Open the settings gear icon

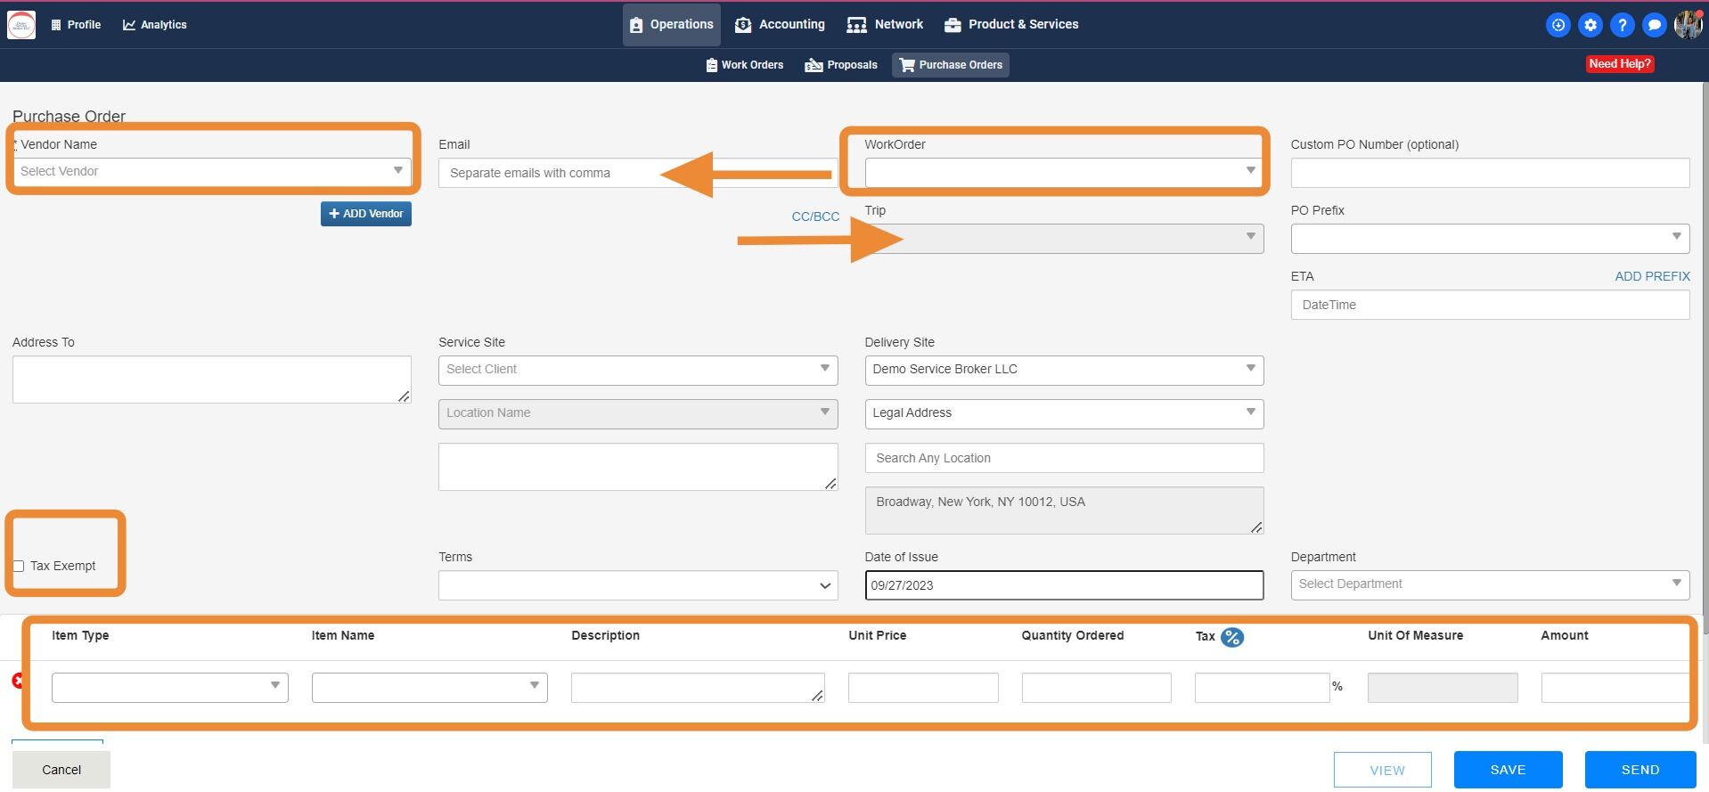(x=1590, y=25)
